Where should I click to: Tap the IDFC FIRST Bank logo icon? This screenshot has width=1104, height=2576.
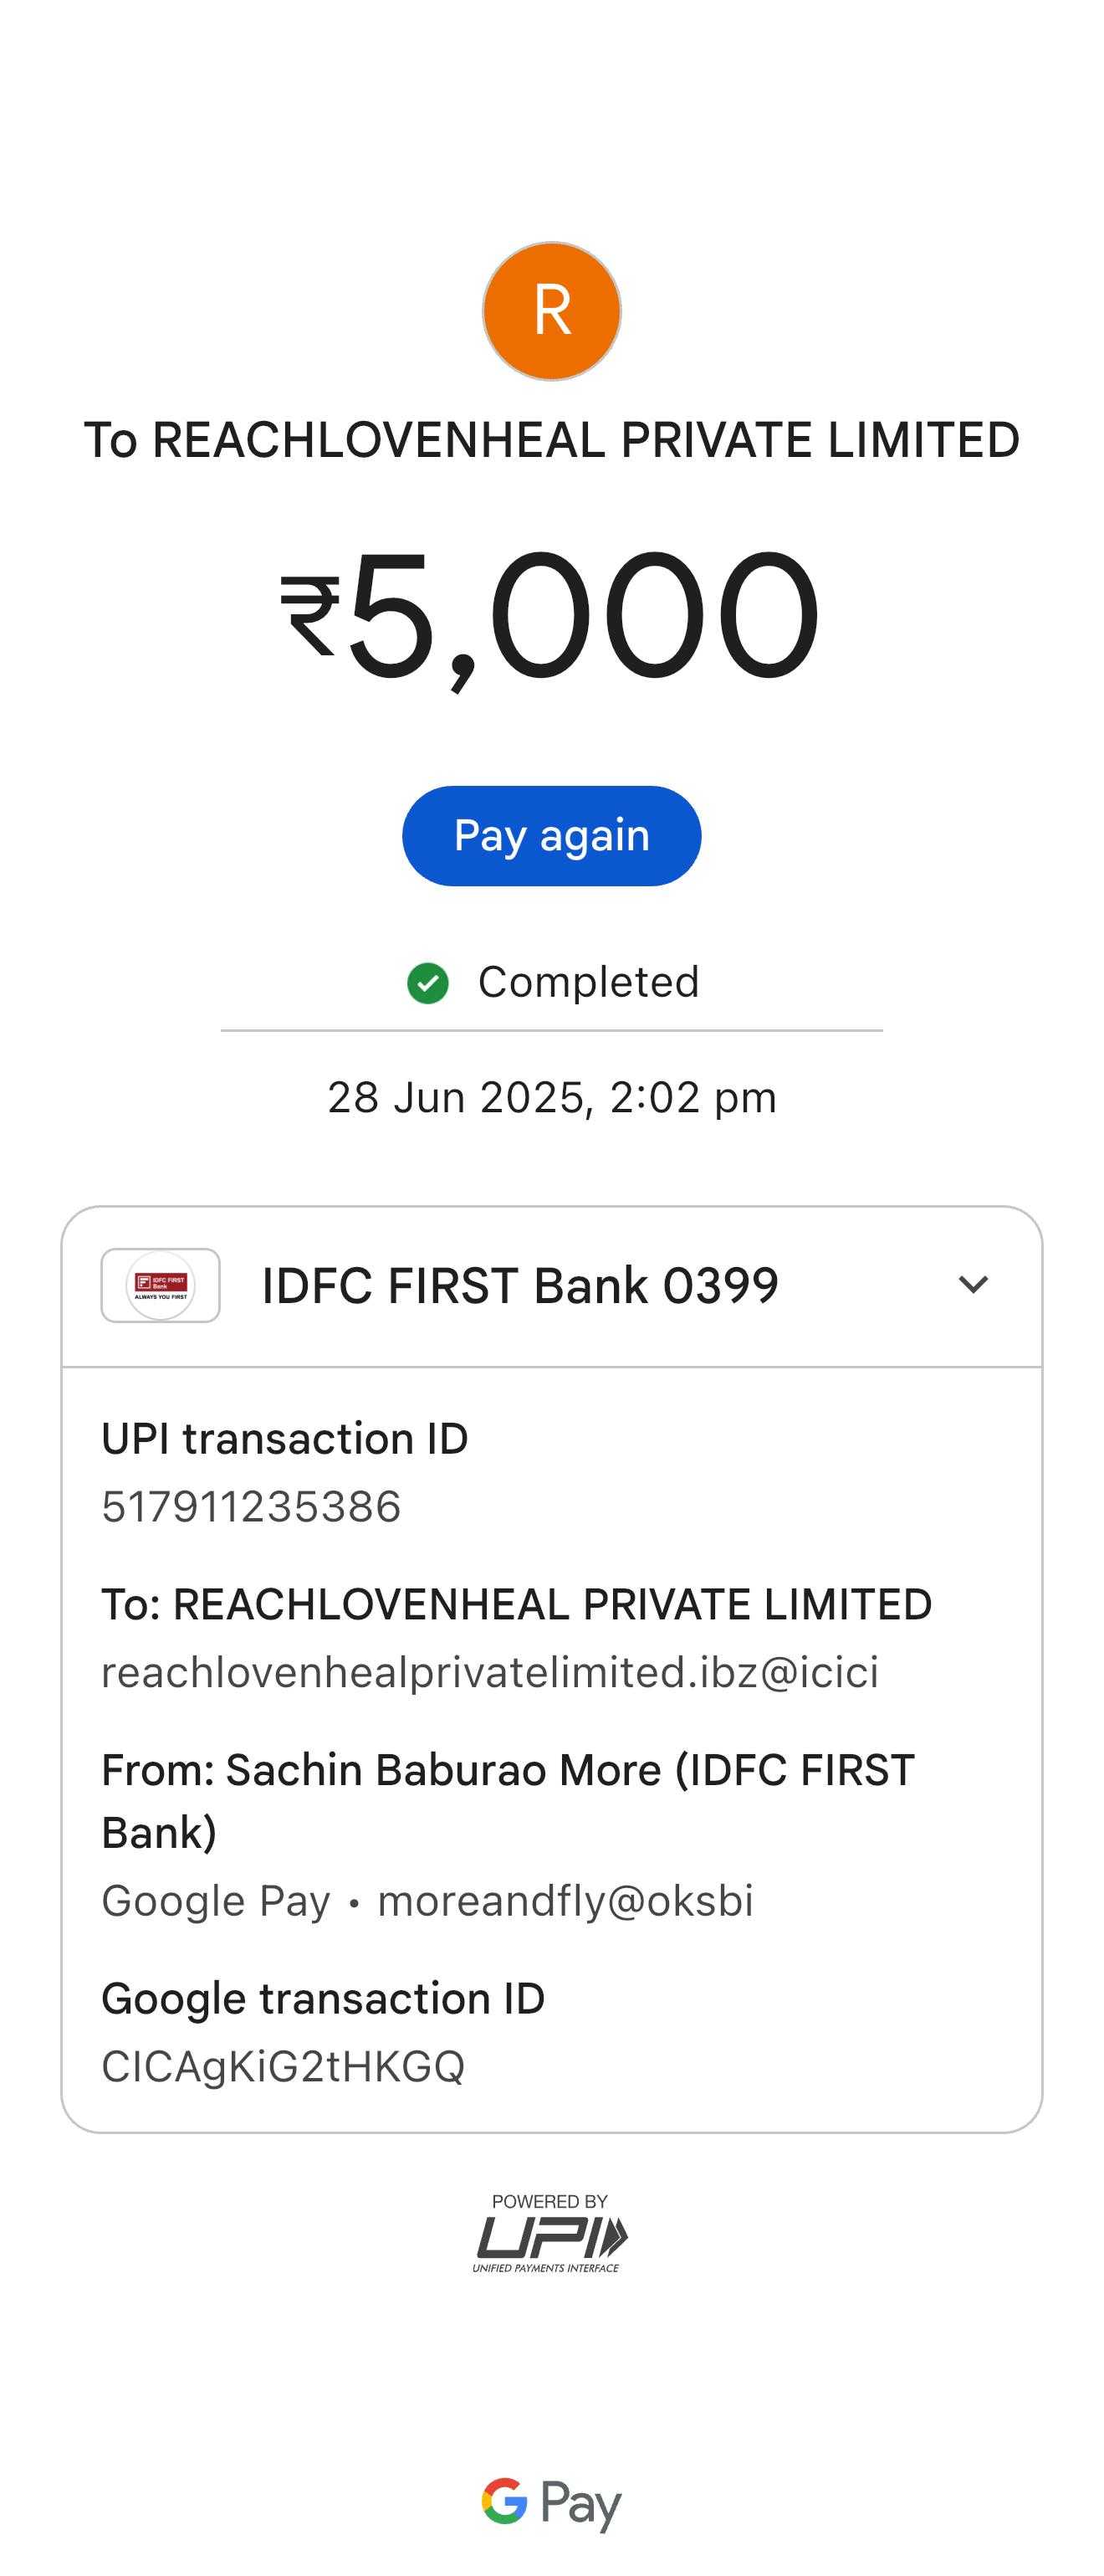click(x=161, y=1285)
